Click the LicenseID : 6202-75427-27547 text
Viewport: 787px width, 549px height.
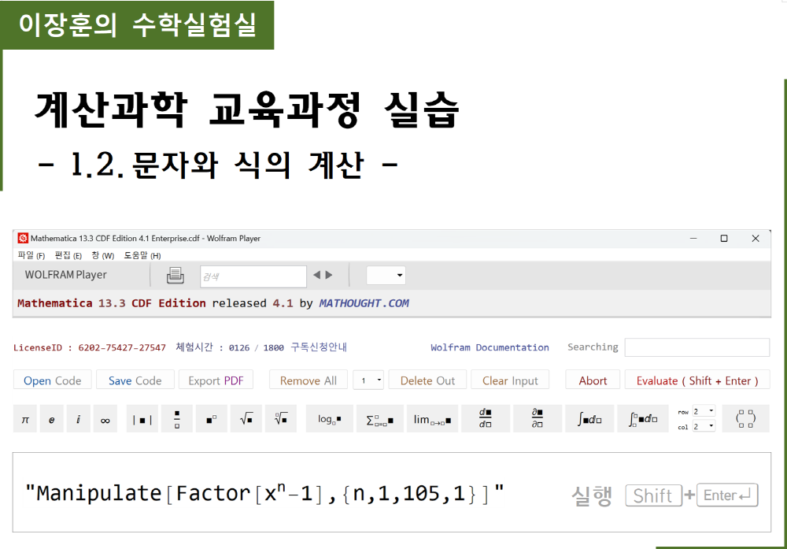click(x=90, y=347)
